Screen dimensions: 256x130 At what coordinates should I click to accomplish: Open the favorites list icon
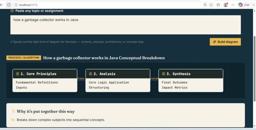click(218, 5)
